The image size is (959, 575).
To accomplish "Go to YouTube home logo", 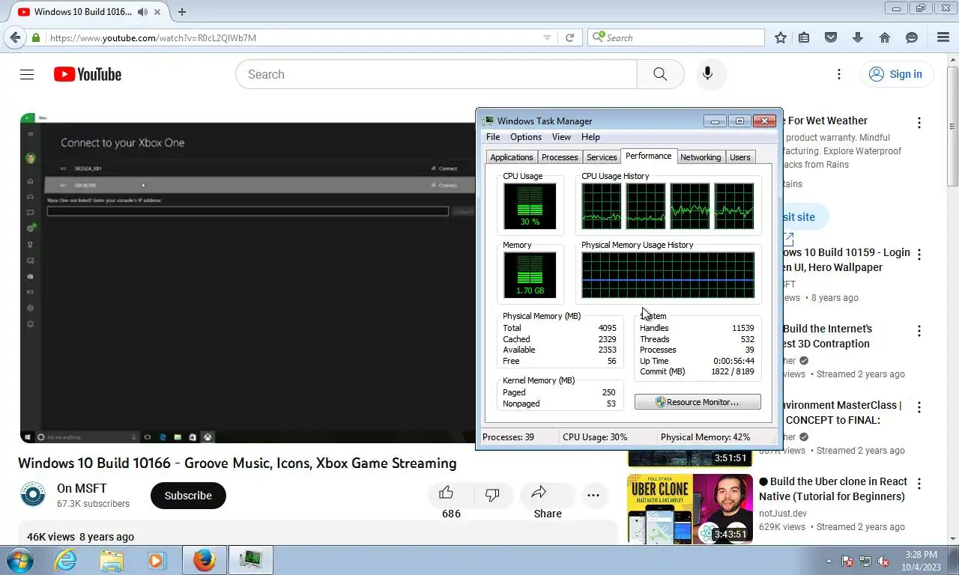I will click(x=88, y=74).
